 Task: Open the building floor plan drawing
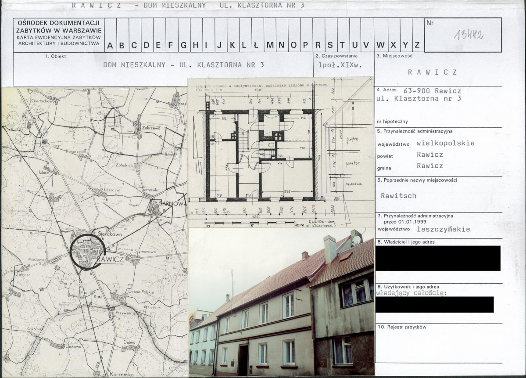[281, 152]
